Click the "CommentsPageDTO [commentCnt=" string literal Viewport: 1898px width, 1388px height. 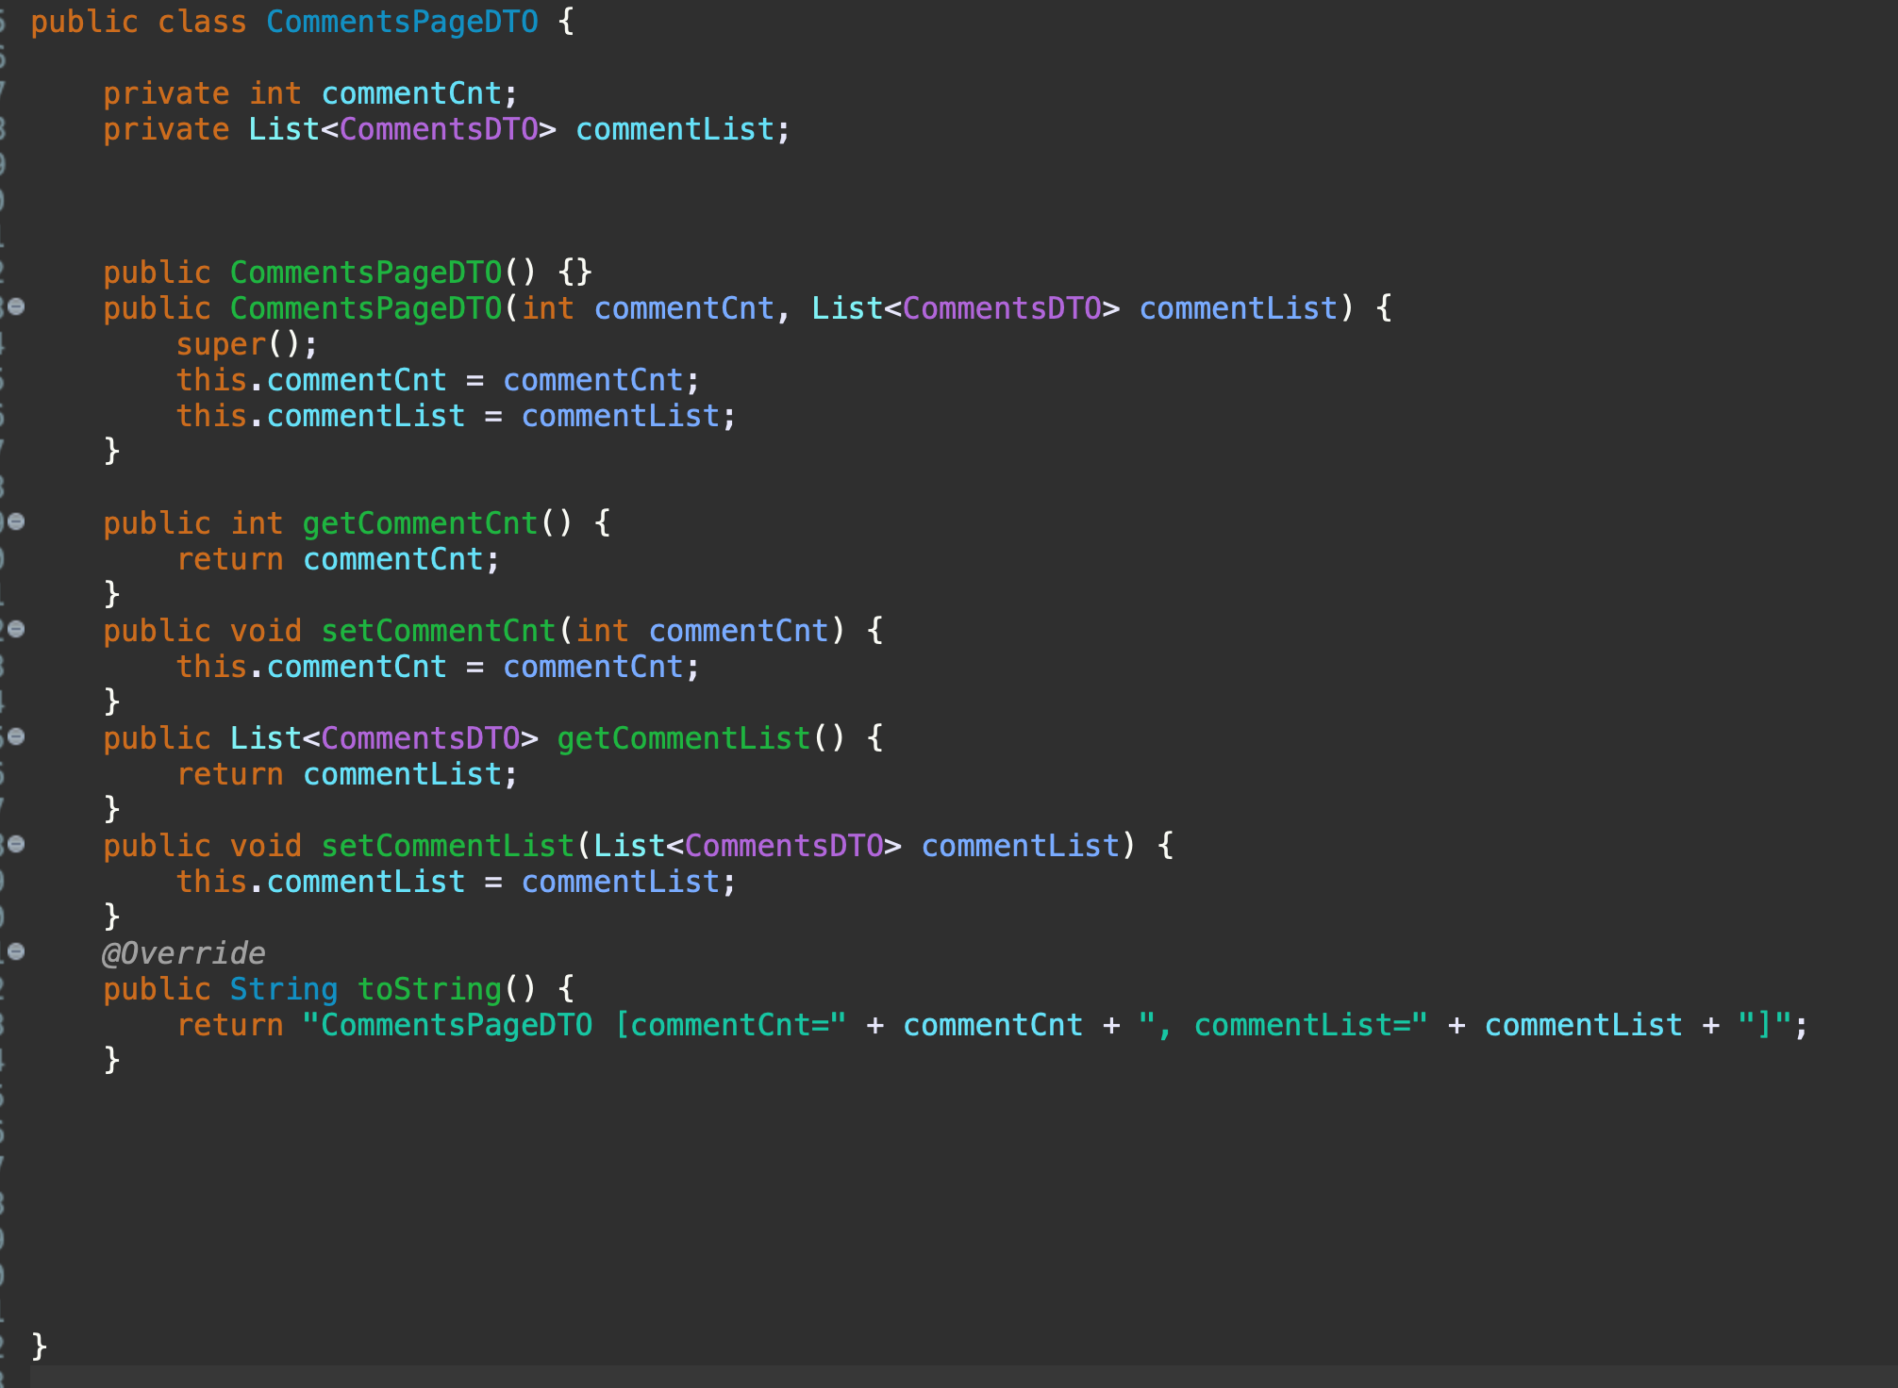tap(574, 1025)
